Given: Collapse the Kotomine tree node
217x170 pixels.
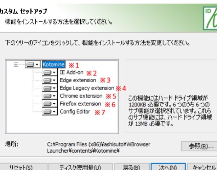Looking at the screenshot, I should coord(16,65).
